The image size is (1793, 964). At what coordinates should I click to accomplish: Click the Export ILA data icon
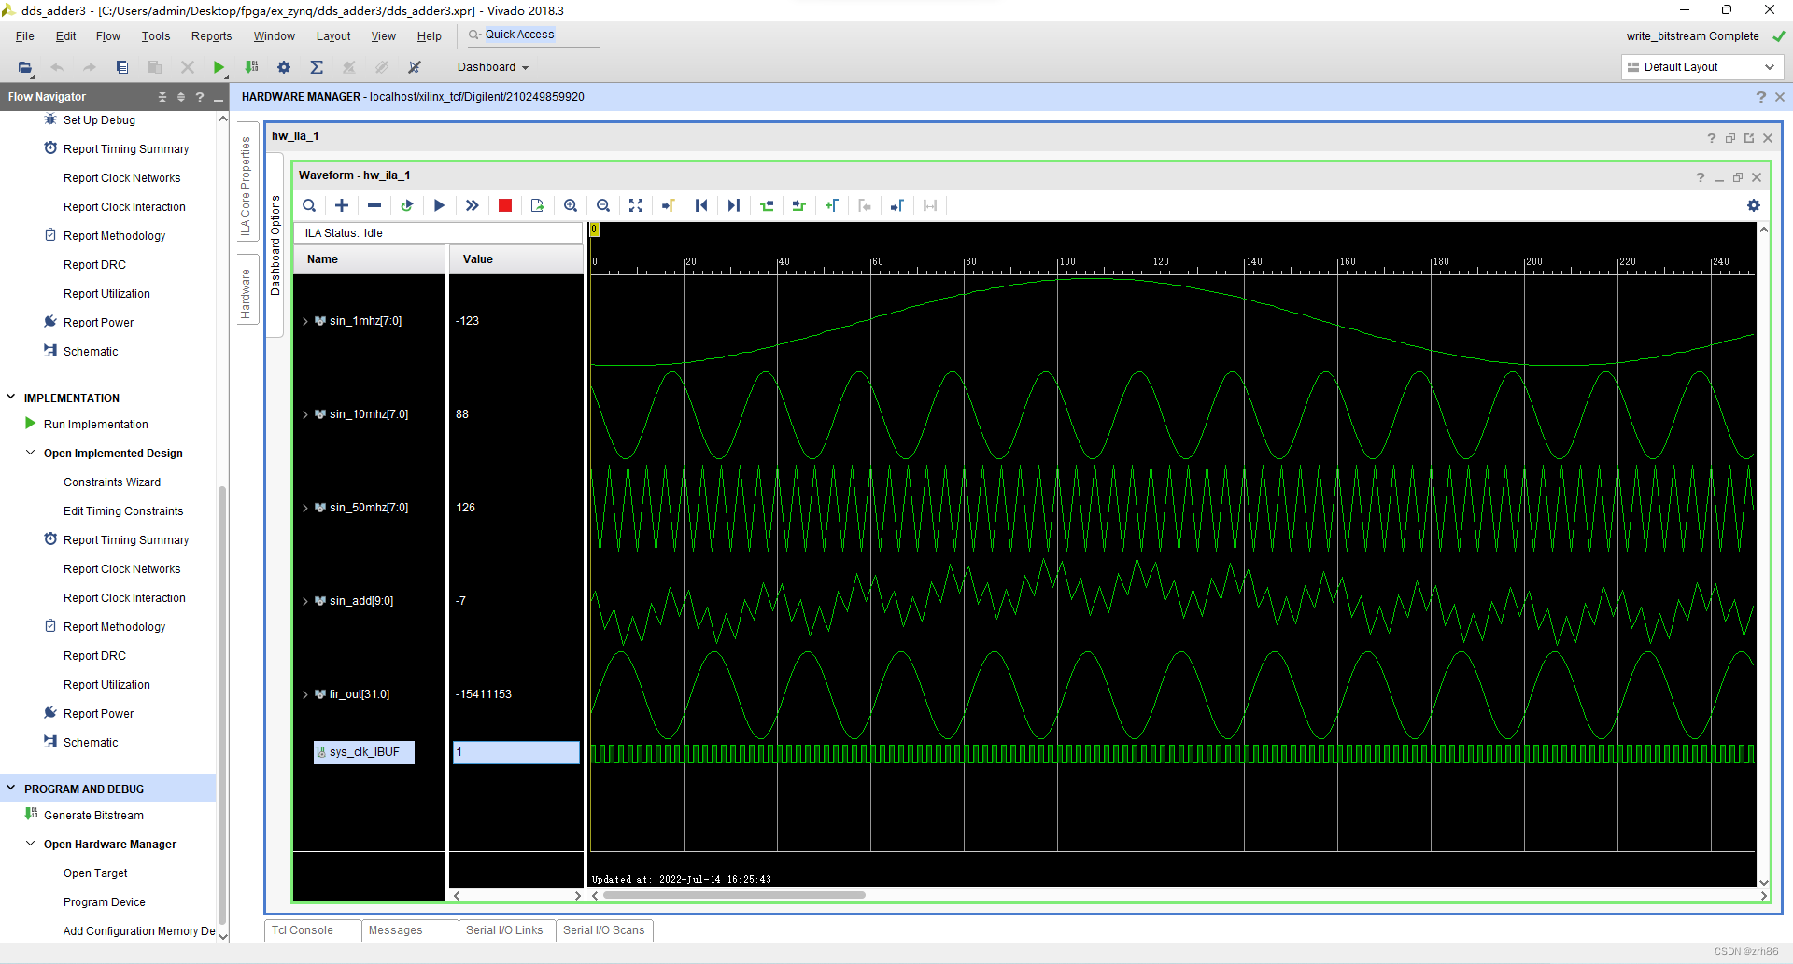click(x=538, y=205)
